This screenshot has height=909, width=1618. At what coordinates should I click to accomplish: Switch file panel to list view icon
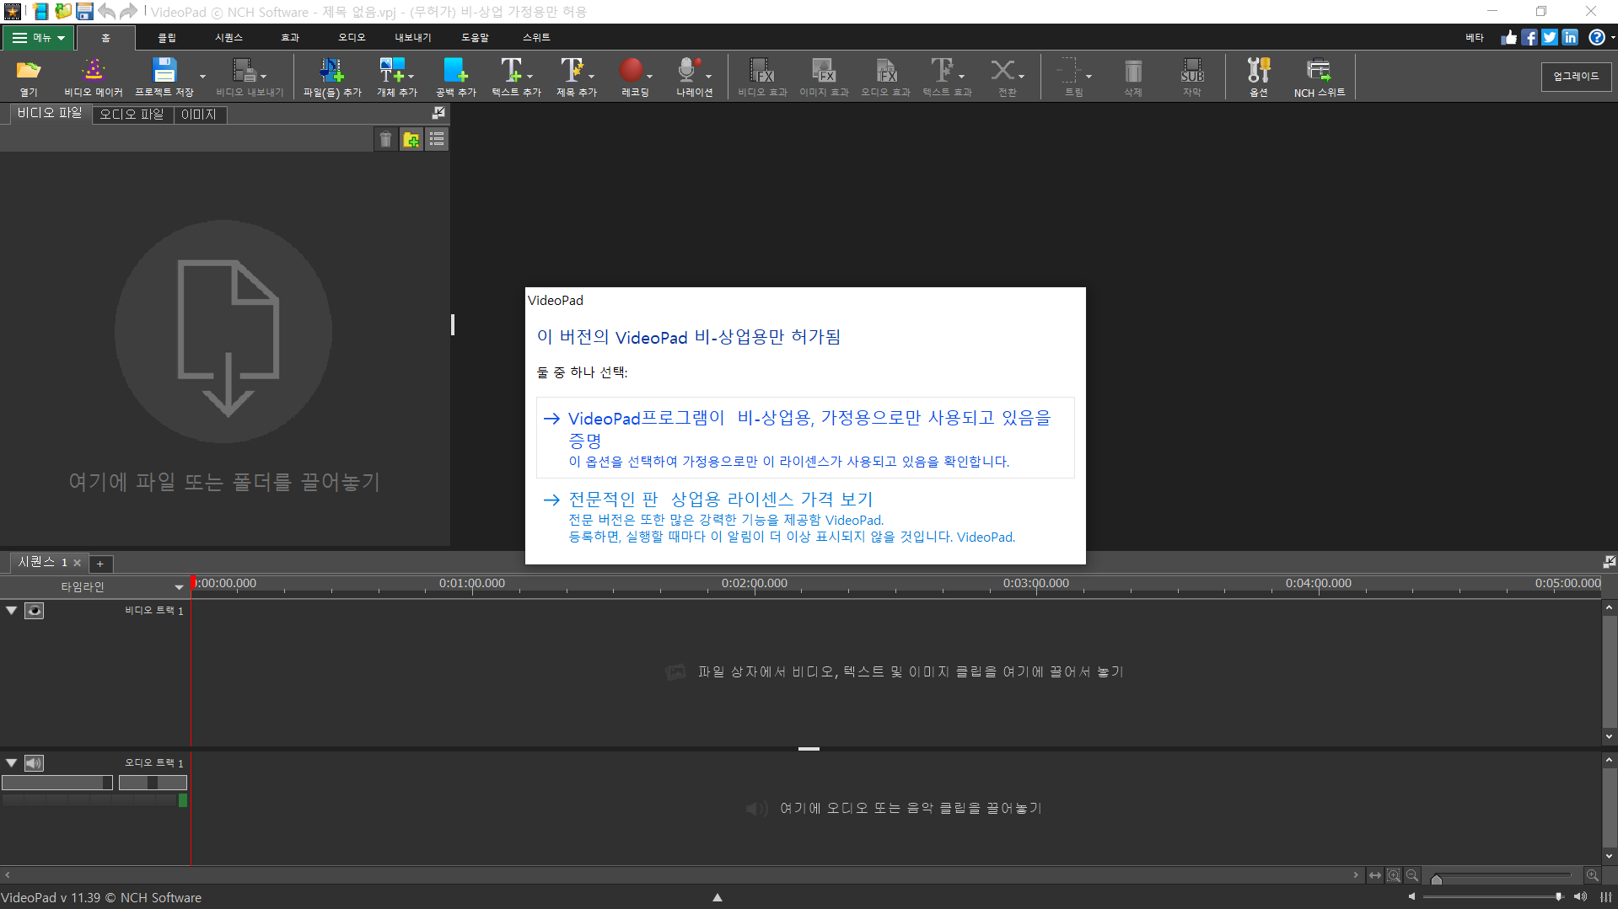(x=437, y=140)
